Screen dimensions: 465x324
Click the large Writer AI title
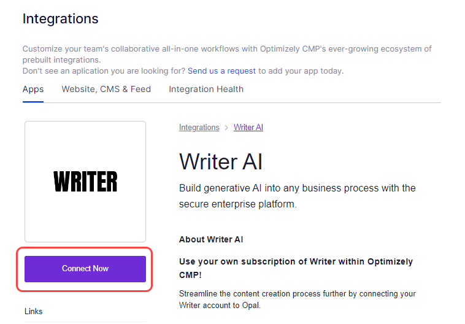coord(221,162)
